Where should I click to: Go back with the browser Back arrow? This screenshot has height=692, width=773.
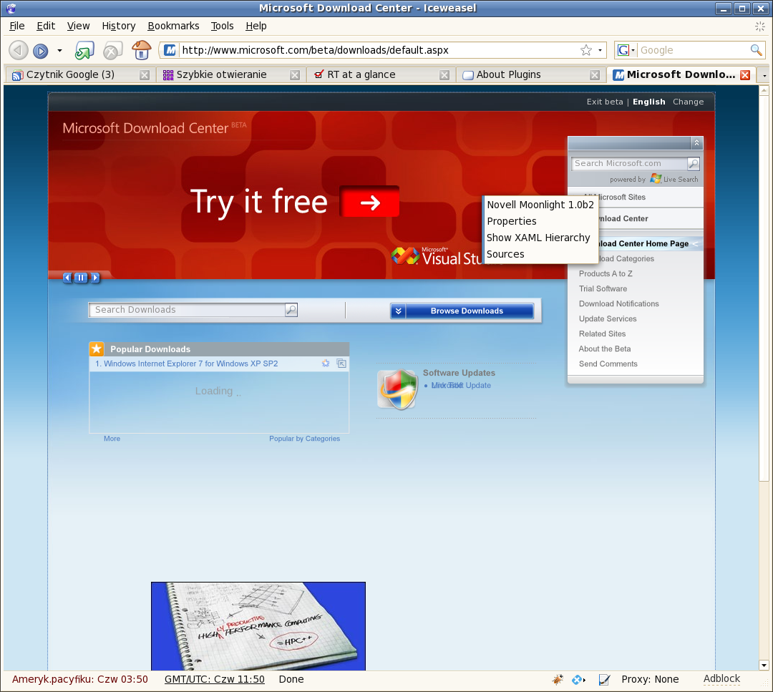click(x=19, y=50)
